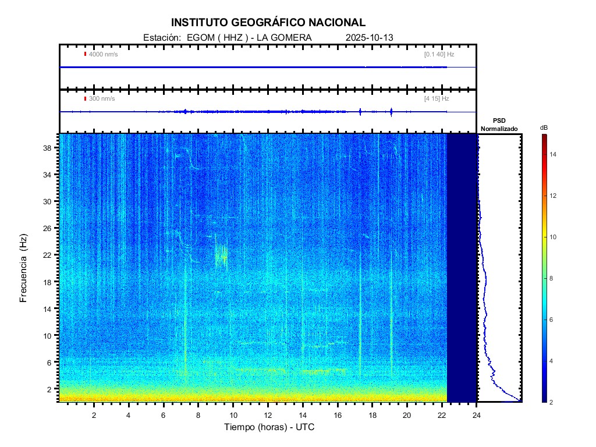
Task: Click the date 2025-10-13
Action: (x=370, y=38)
